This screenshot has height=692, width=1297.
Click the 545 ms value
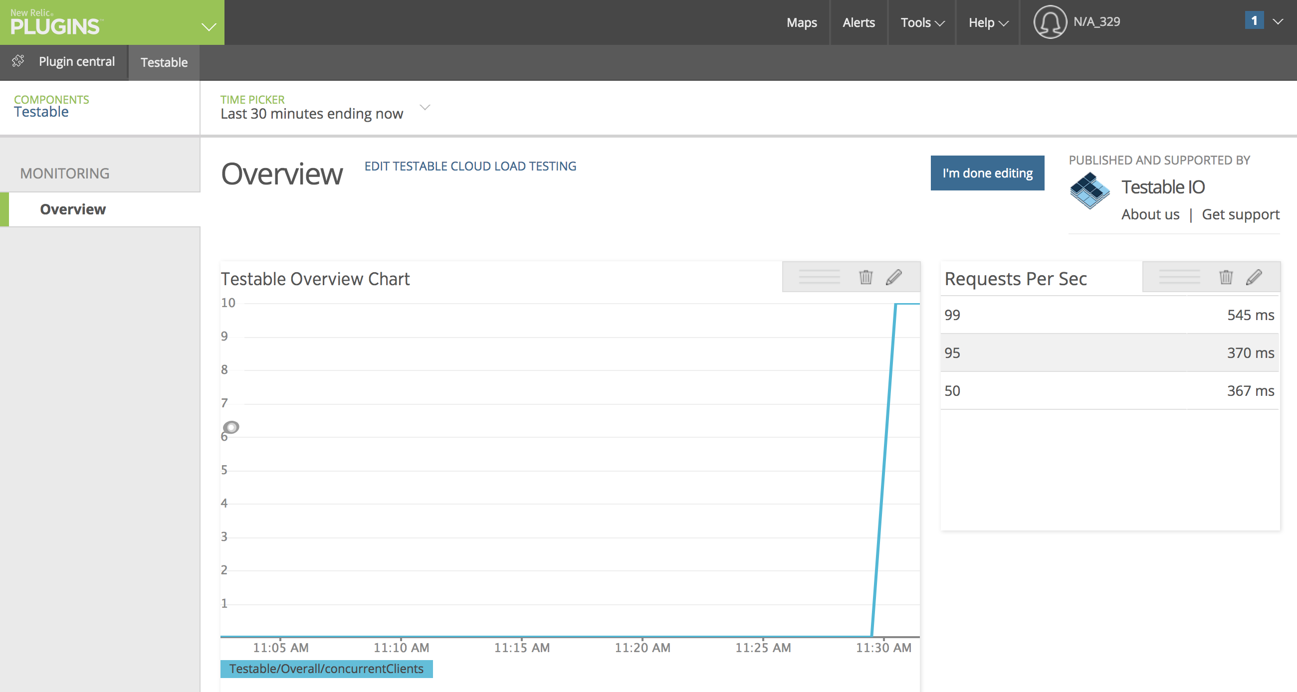pyautogui.click(x=1250, y=315)
